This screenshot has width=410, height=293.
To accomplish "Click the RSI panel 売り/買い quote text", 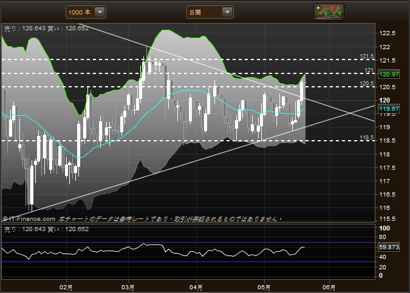I will coord(47,229).
